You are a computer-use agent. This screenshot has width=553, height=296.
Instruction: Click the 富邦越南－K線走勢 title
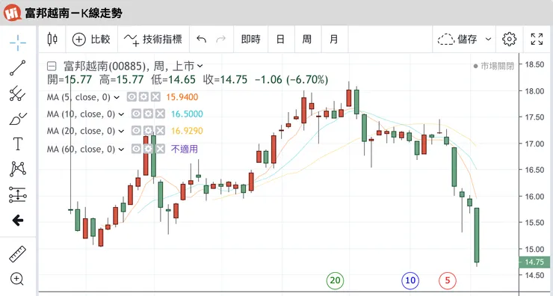(x=73, y=13)
